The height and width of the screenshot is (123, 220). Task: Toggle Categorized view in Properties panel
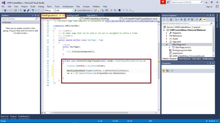[163, 71]
